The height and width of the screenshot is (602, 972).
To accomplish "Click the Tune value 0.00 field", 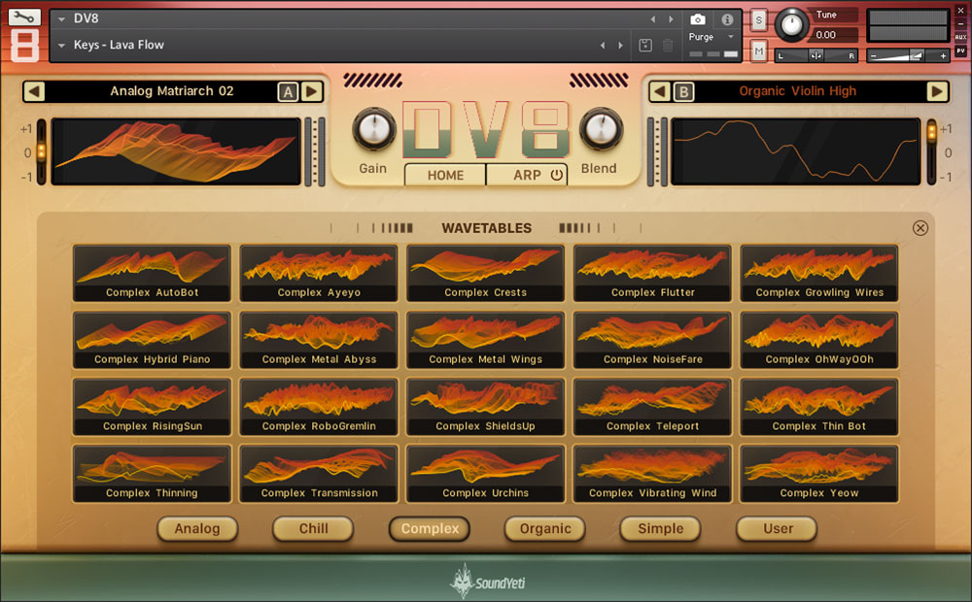I will tap(834, 35).
